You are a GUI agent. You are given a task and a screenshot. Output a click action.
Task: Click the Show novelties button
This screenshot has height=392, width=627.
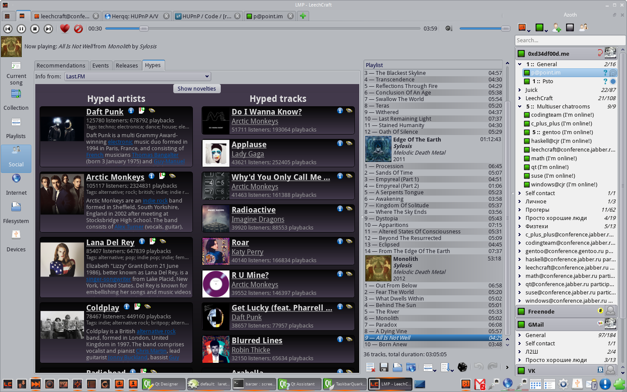pyautogui.click(x=197, y=88)
